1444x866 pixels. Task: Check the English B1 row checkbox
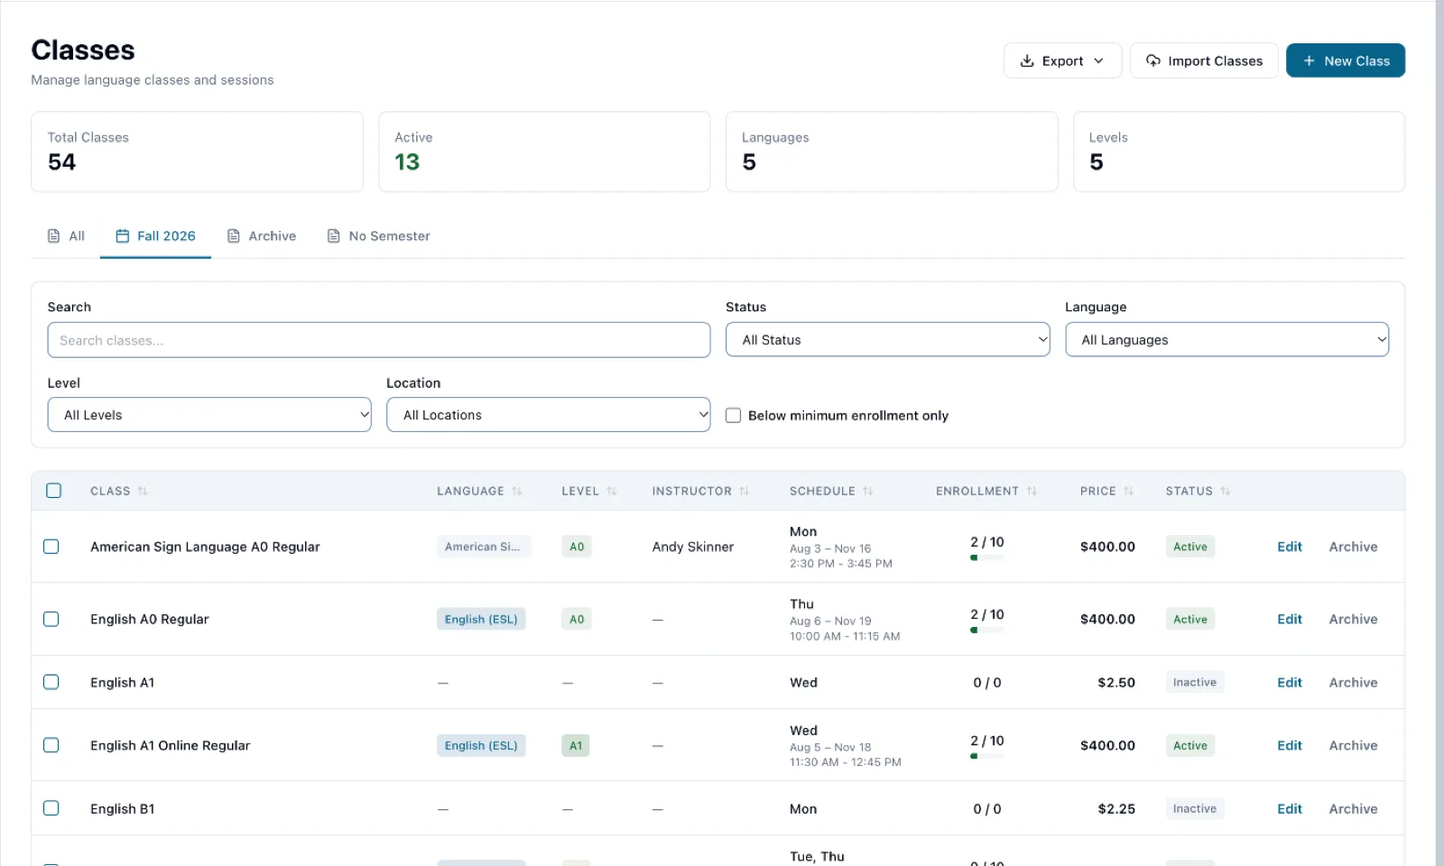click(x=51, y=808)
